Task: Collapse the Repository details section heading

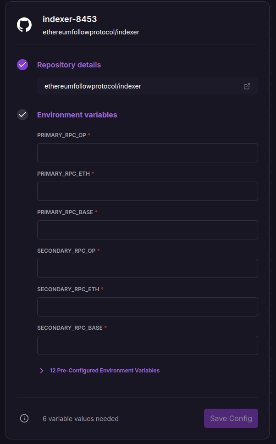Action: pos(69,65)
